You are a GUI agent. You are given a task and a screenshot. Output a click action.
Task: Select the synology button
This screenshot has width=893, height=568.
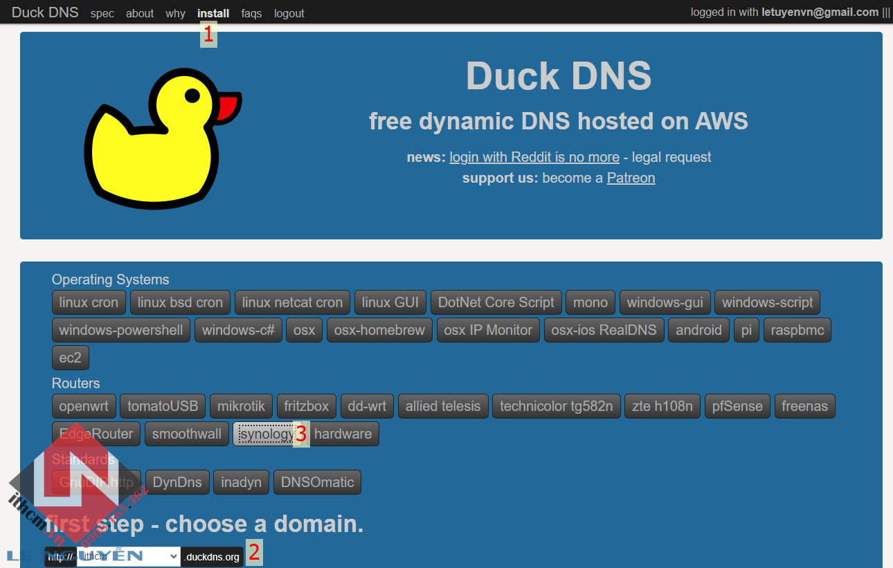pos(267,434)
